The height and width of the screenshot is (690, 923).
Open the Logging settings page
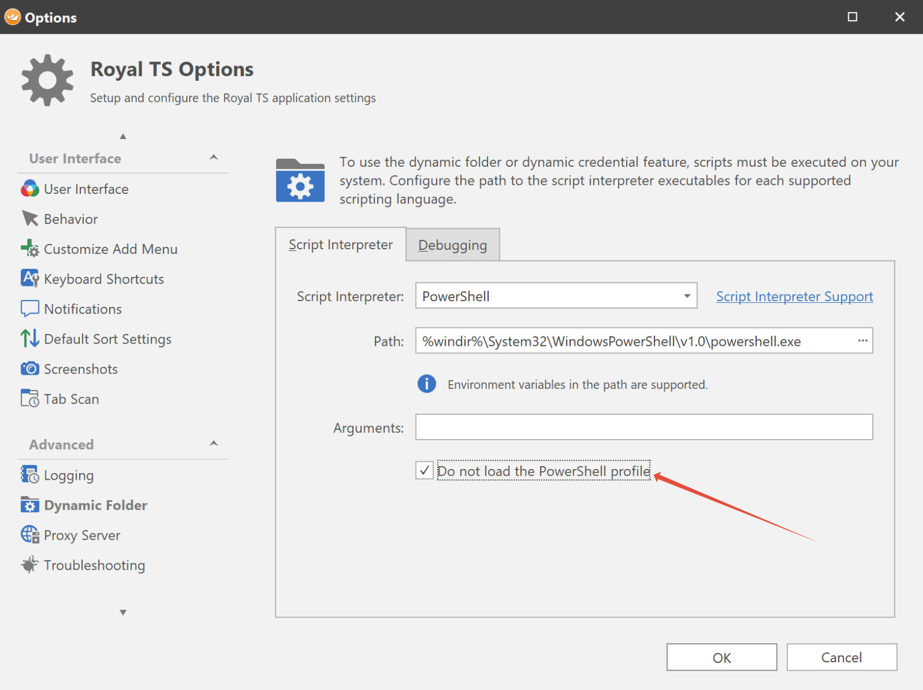[x=68, y=475]
